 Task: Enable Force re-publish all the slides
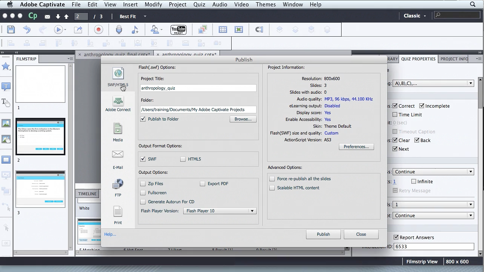(x=272, y=179)
